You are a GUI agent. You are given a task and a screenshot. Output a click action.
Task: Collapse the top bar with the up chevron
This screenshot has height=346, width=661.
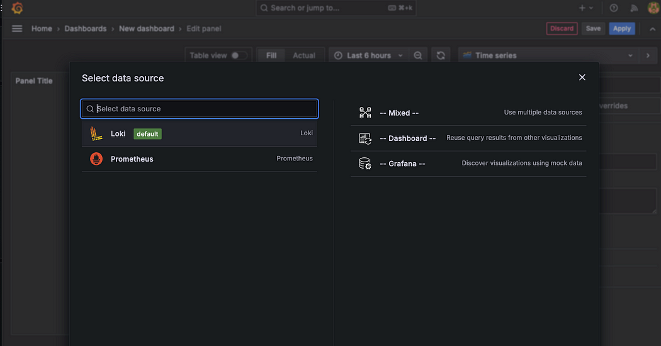[653, 29]
